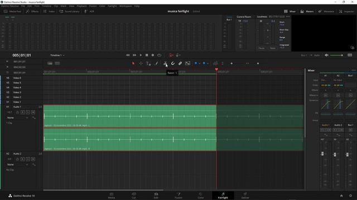The width and height of the screenshot is (357, 200).
Task: Toggle the Meters panel button
Action: click(x=307, y=11)
